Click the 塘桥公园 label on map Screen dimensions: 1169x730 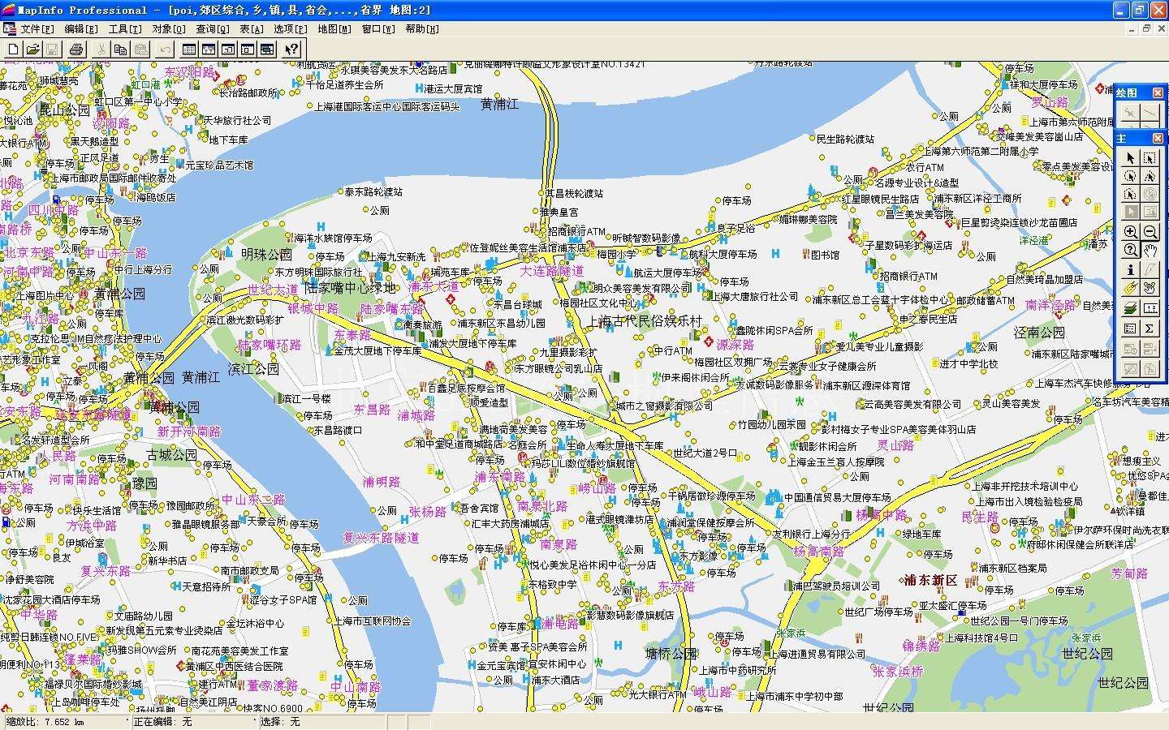(671, 653)
